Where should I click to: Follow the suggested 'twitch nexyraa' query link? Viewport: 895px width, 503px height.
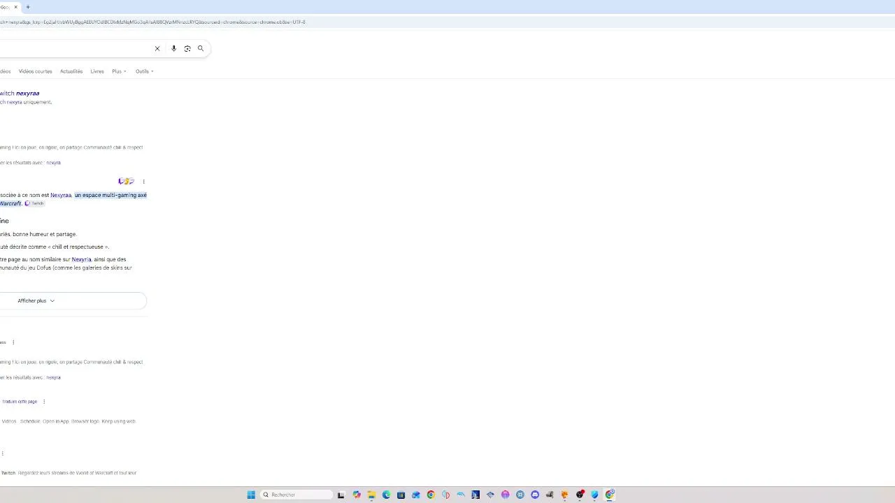(x=20, y=93)
